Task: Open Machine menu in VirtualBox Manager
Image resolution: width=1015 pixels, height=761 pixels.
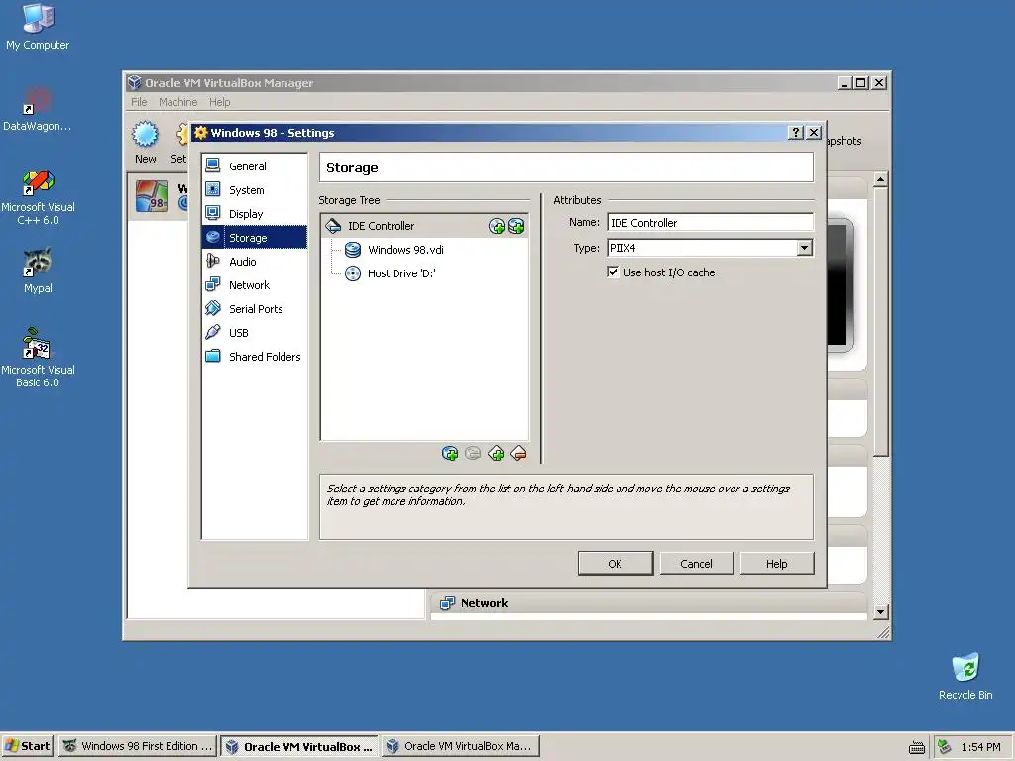Action: 178,102
